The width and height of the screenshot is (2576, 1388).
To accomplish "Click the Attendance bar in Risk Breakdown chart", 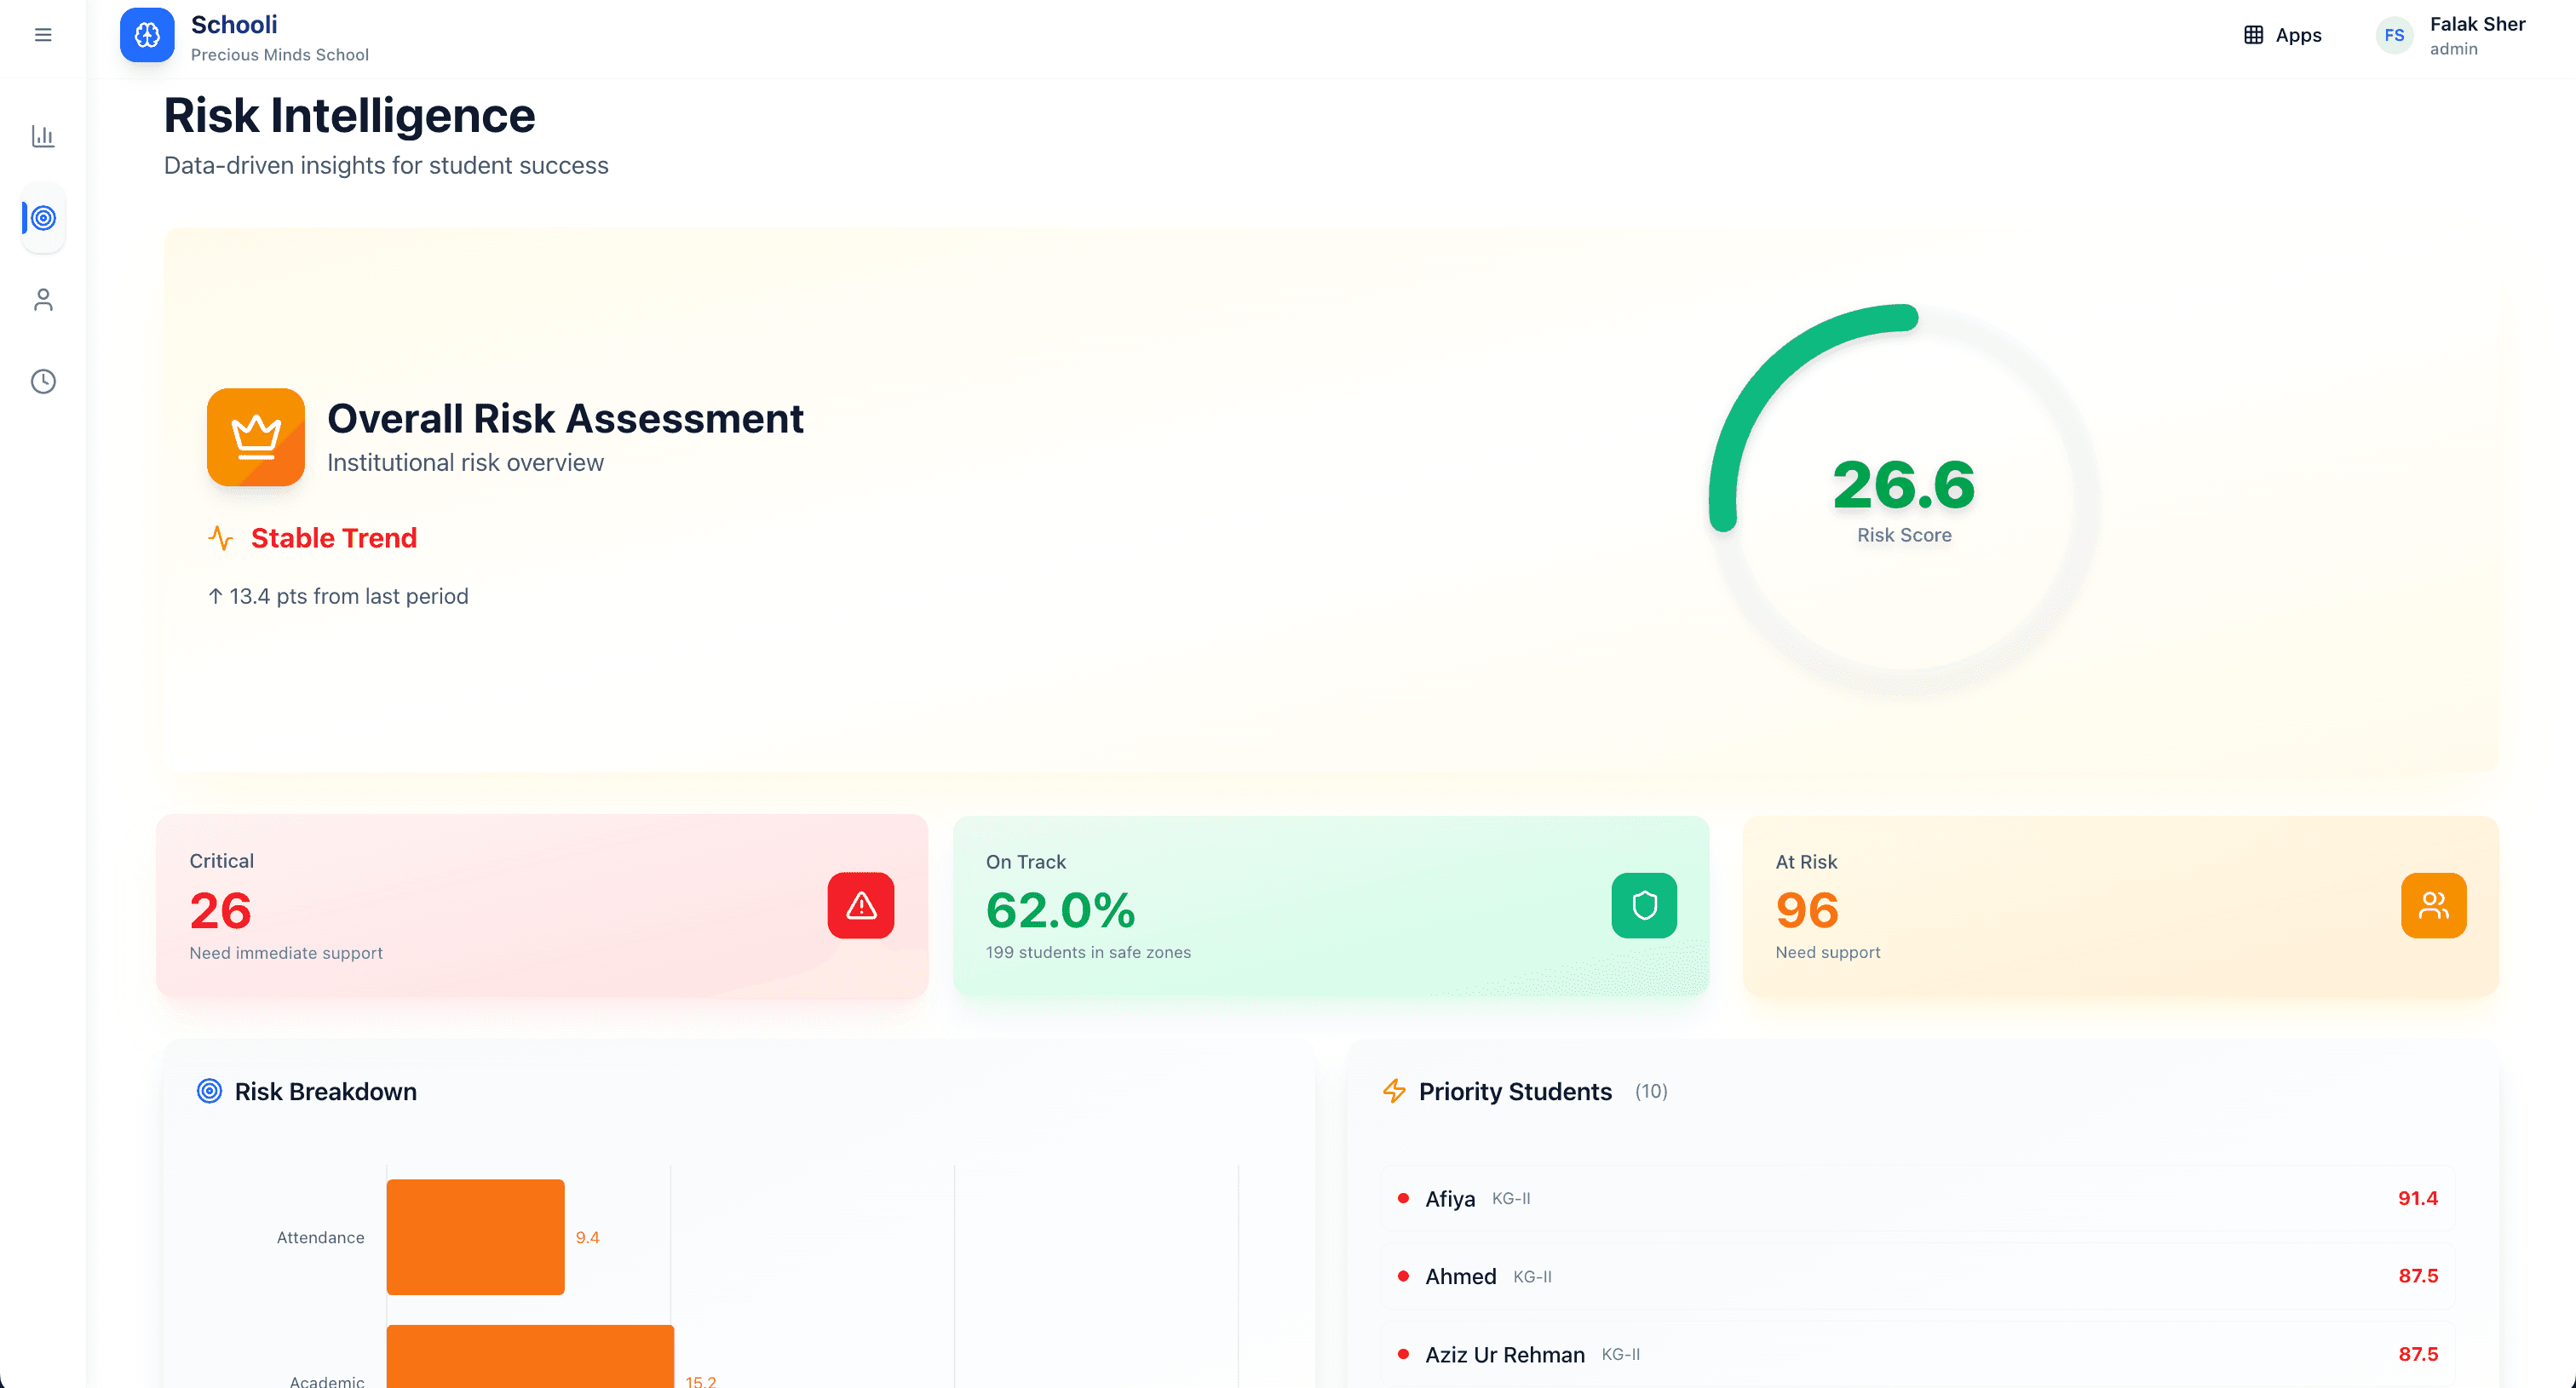I will (475, 1236).
